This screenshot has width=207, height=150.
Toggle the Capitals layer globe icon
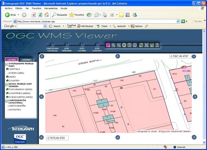click(x=7, y=69)
